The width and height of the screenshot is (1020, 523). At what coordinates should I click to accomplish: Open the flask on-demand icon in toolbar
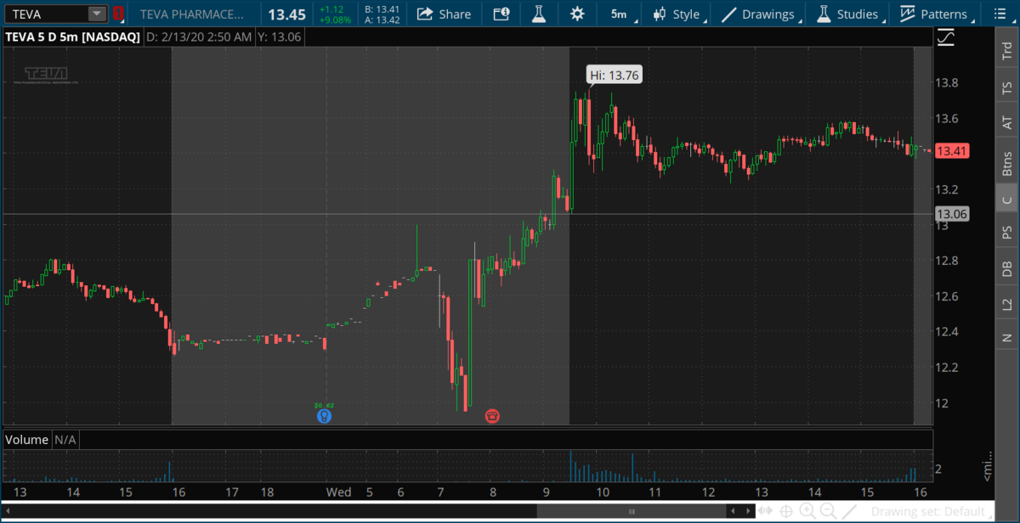point(538,14)
